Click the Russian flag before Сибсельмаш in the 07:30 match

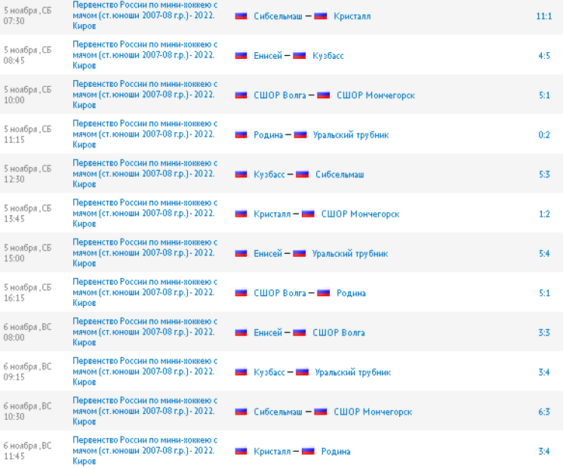pyautogui.click(x=241, y=16)
